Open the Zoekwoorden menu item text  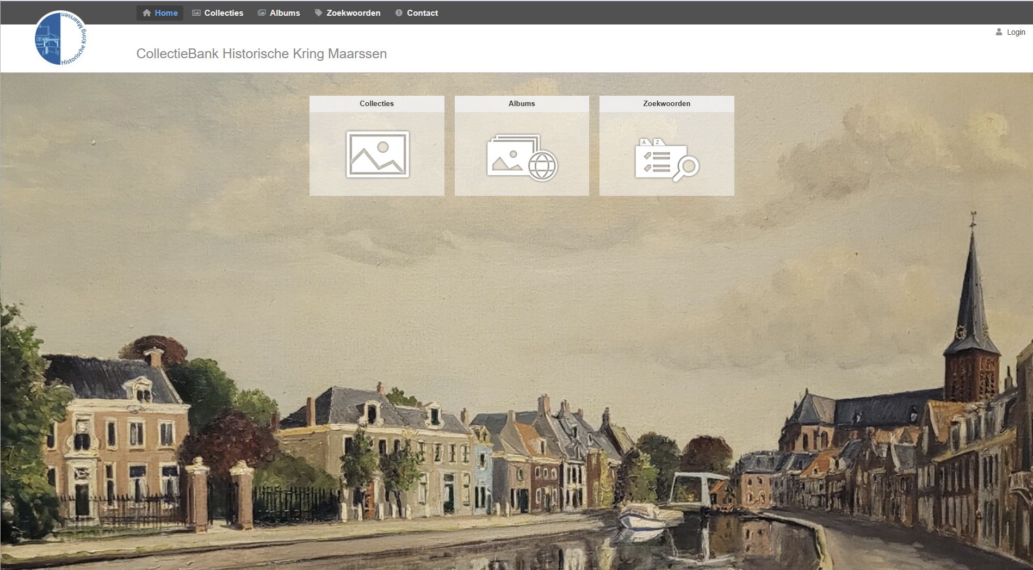pyautogui.click(x=353, y=13)
